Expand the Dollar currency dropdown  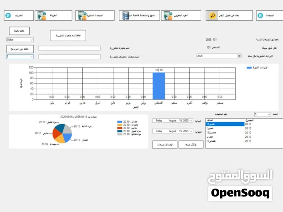(x=31, y=40)
